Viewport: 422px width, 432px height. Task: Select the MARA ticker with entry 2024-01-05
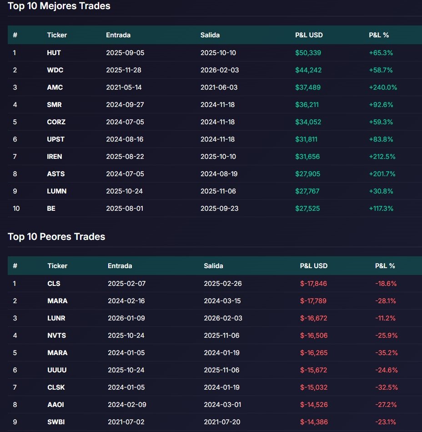(57, 353)
